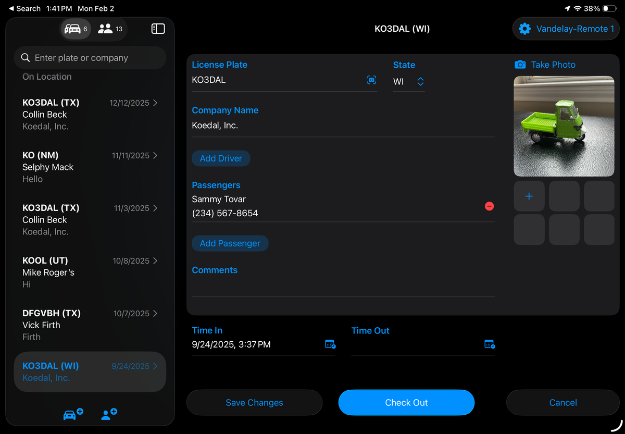
Task: Click the gear icon beside Vandelay-Remote 1
Action: (524, 29)
